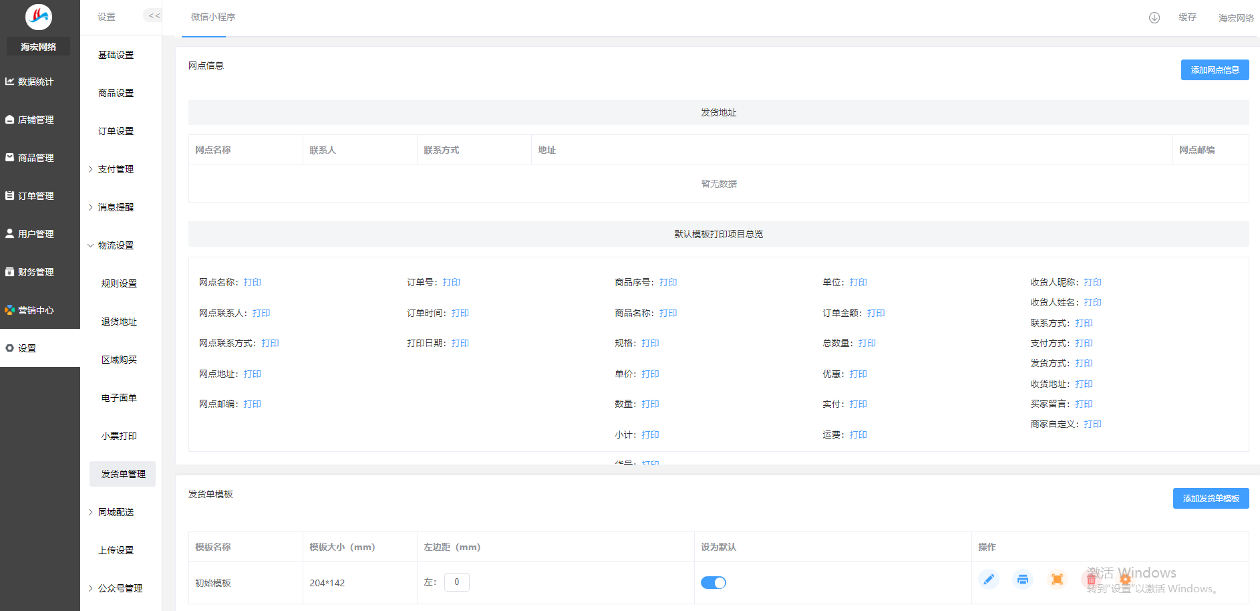Screen dimensions: 1260x611
Task: Toggle 打印 for 订单号
Action: pyautogui.click(x=451, y=282)
